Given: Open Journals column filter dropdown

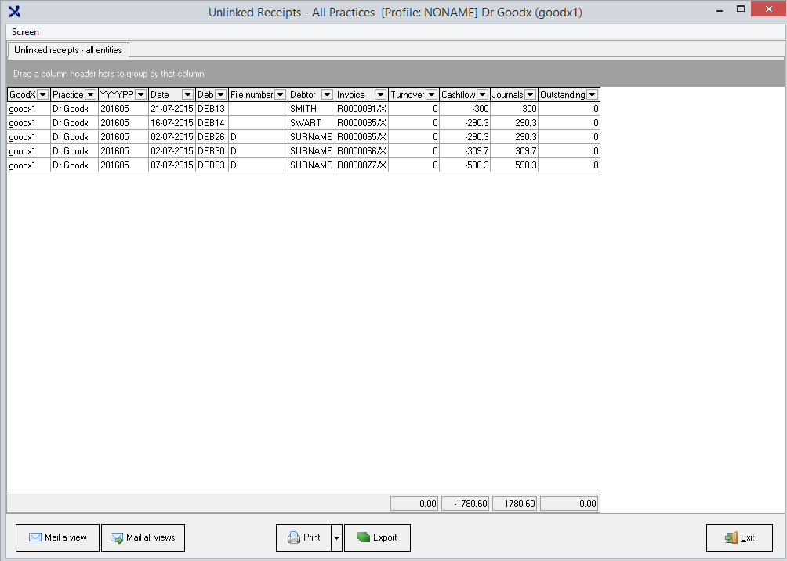Looking at the screenshot, I should (x=530, y=94).
